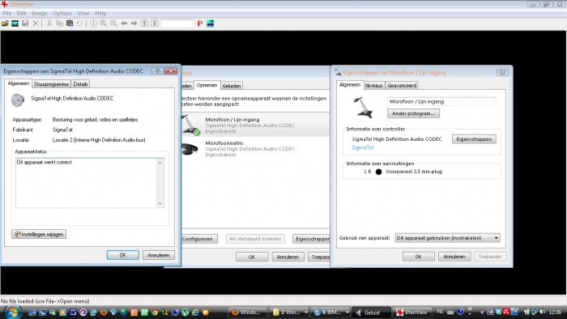Click the Save floppy disk toolbar icon
567x319 pixels.
point(25,23)
